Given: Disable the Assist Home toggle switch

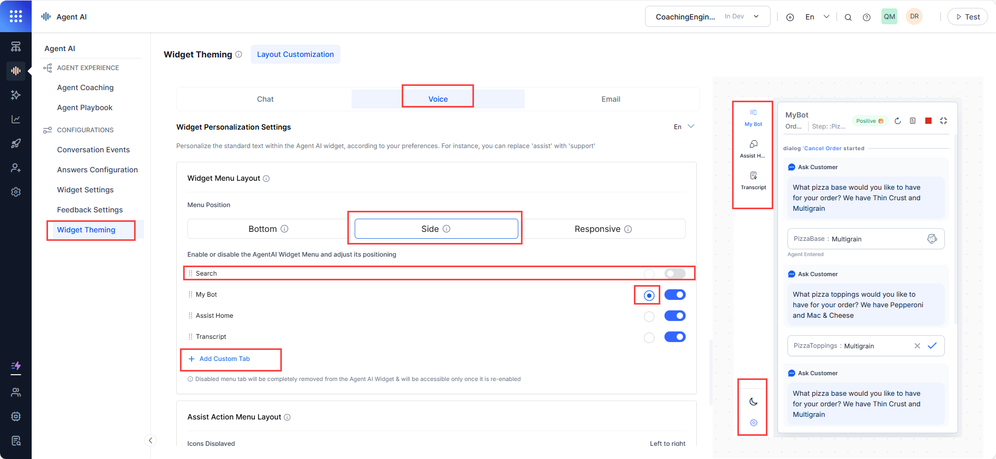Looking at the screenshot, I should (675, 316).
